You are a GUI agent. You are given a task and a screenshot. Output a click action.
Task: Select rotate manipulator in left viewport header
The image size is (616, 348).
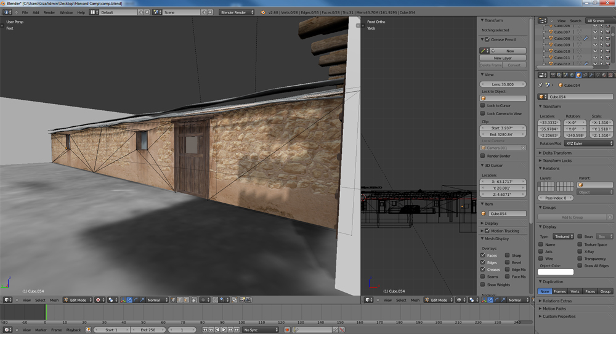(136, 300)
